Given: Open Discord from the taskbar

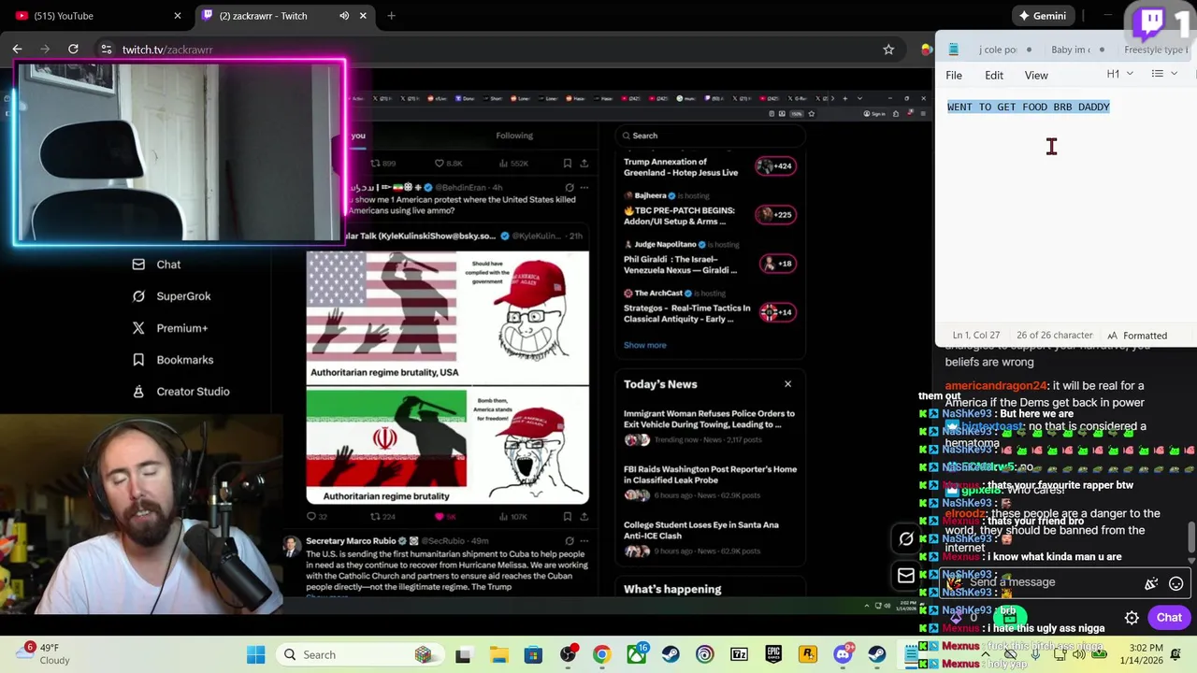Looking at the screenshot, I should click(843, 654).
